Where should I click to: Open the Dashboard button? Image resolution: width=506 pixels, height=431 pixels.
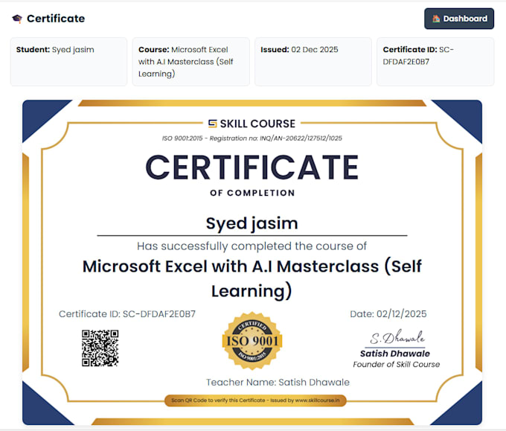point(459,19)
